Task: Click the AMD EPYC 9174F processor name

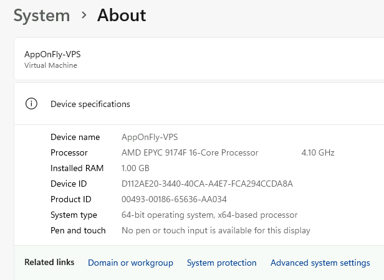Action: [x=190, y=152]
